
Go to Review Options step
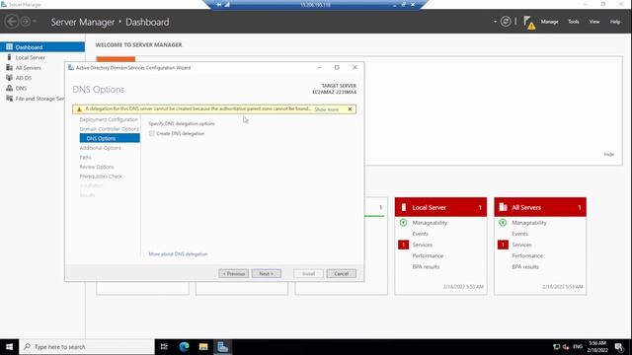pyautogui.click(x=97, y=167)
